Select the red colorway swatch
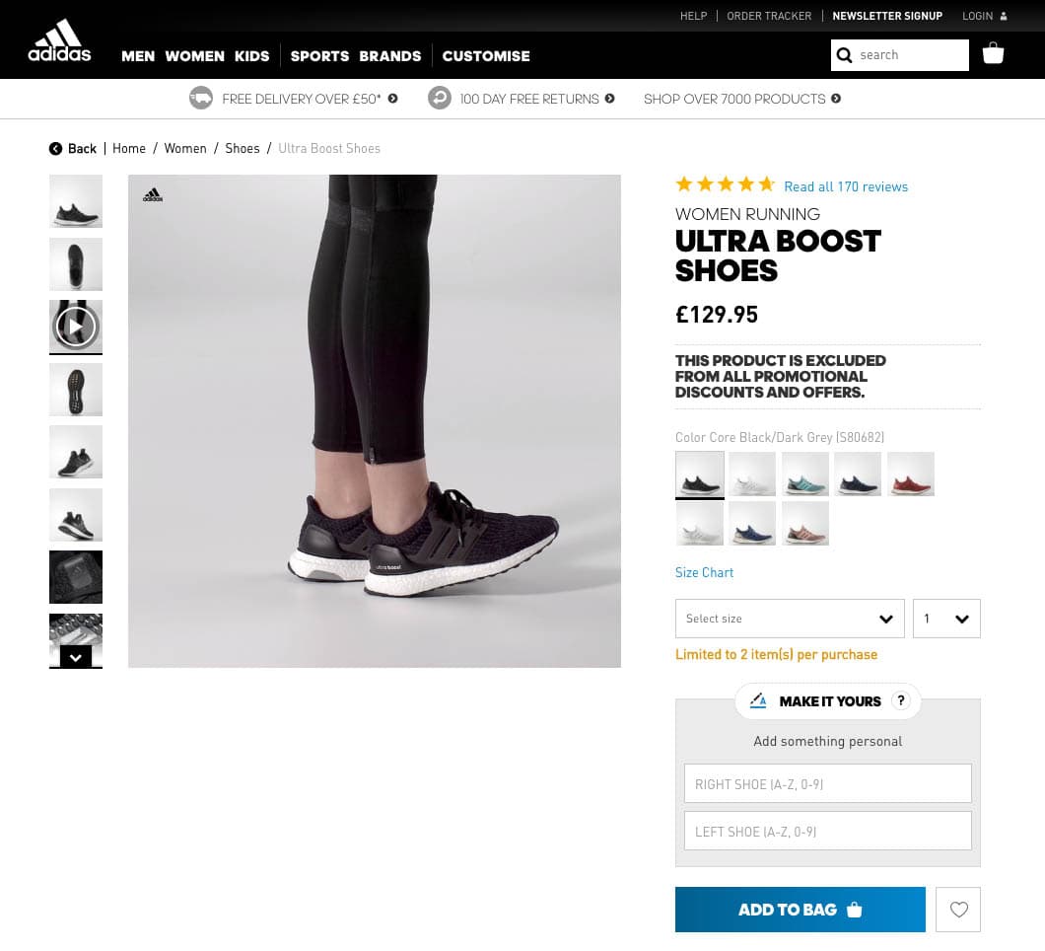 (909, 474)
